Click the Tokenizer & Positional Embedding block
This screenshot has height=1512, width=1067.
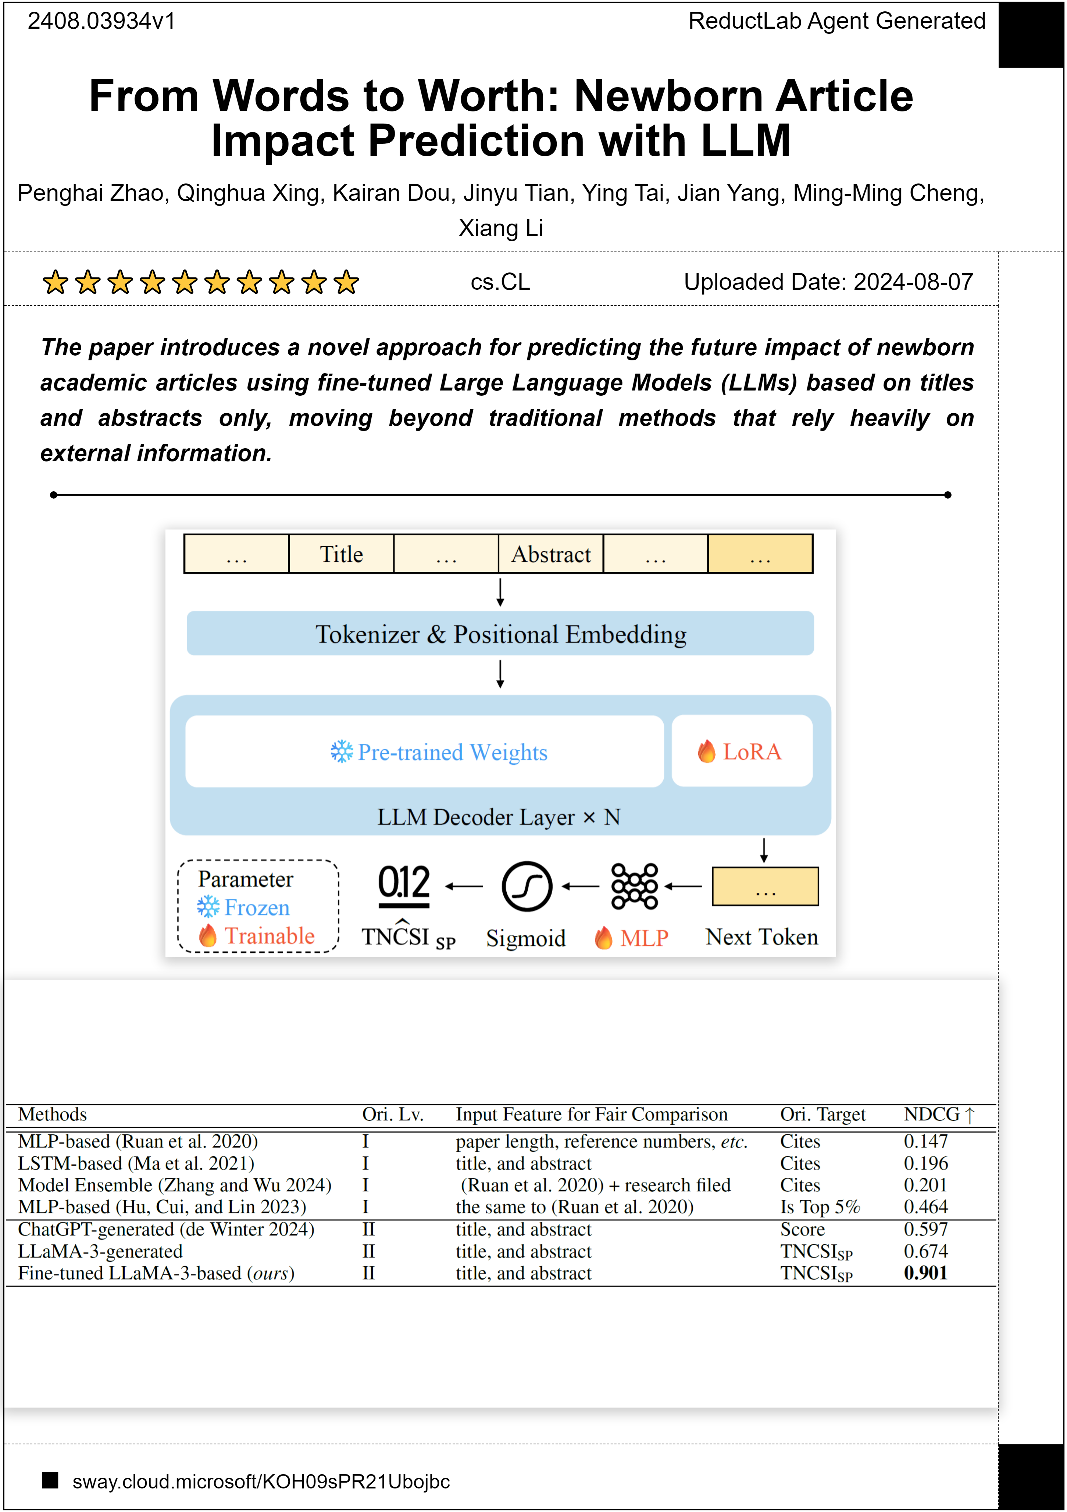tap(500, 634)
